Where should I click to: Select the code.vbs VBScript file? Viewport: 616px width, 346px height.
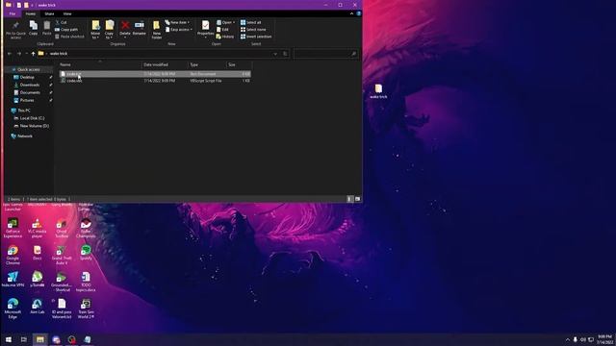(x=155, y=81)
